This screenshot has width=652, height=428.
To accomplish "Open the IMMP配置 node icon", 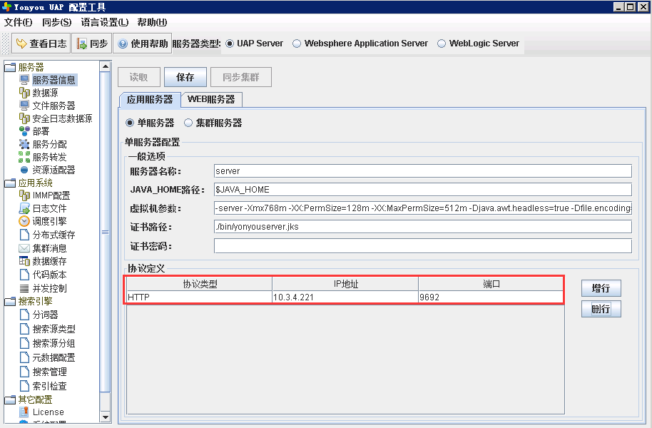I will point(24,195).
